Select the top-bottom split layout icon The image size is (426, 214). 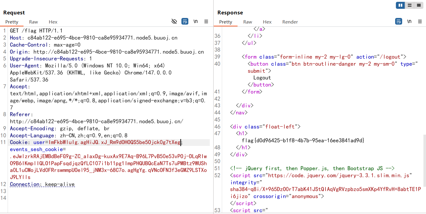point(409,5)
